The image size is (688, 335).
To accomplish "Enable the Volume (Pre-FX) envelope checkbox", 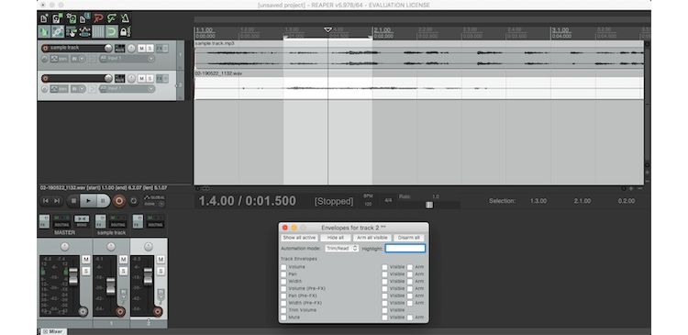I will coord(283,288).
